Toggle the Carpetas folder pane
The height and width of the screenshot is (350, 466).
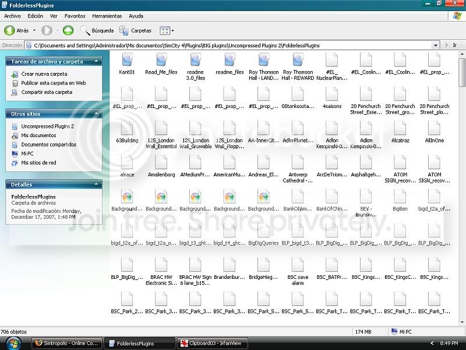(x=136, y=30)
